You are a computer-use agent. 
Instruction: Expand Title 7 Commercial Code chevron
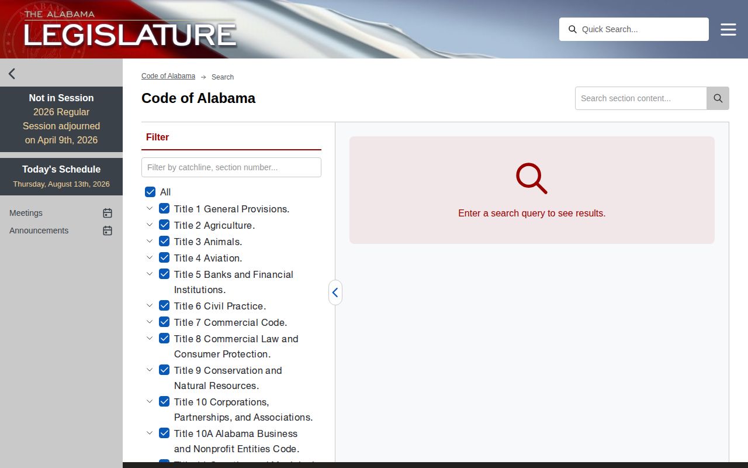(x=150, y=322)
